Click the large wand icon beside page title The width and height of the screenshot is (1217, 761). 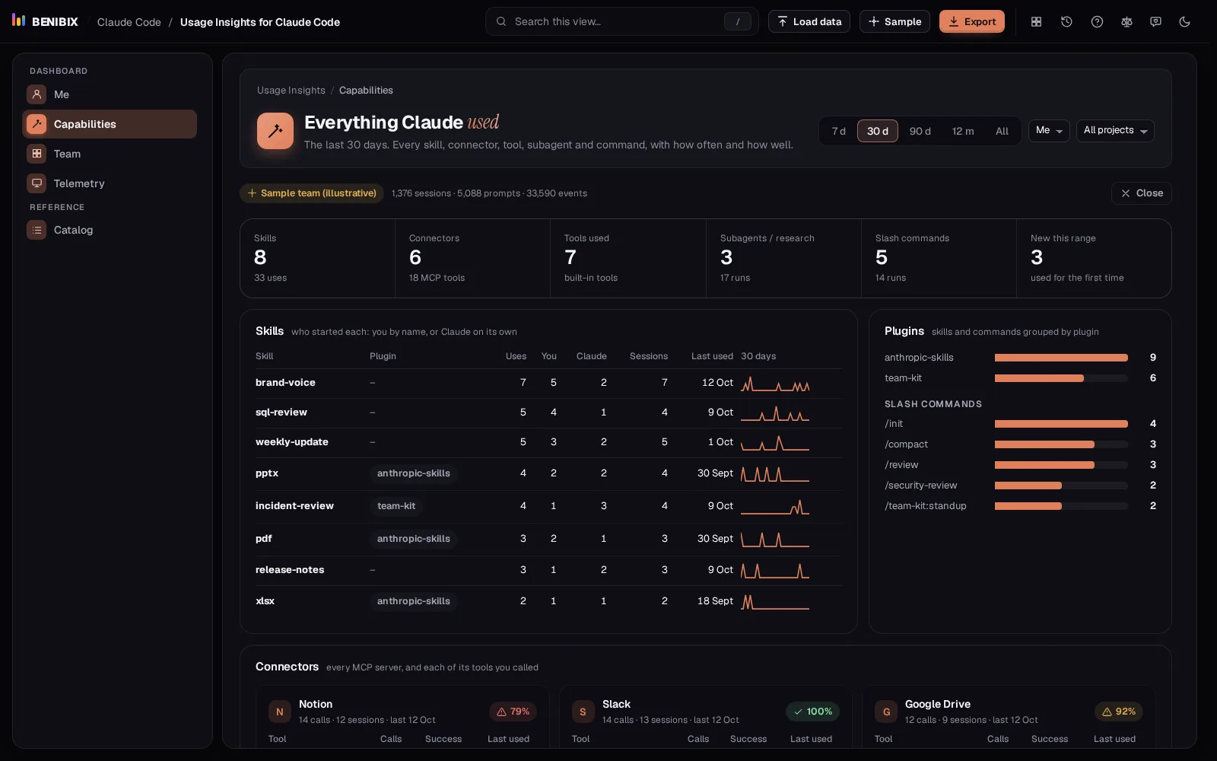275,131
